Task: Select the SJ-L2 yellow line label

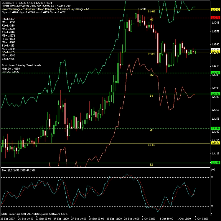Action: click(x=151, y=145)
